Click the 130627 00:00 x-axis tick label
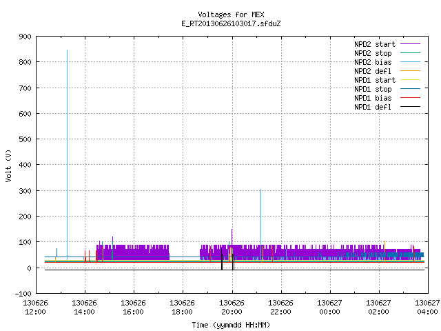441x331 pixels. point(329,307)
